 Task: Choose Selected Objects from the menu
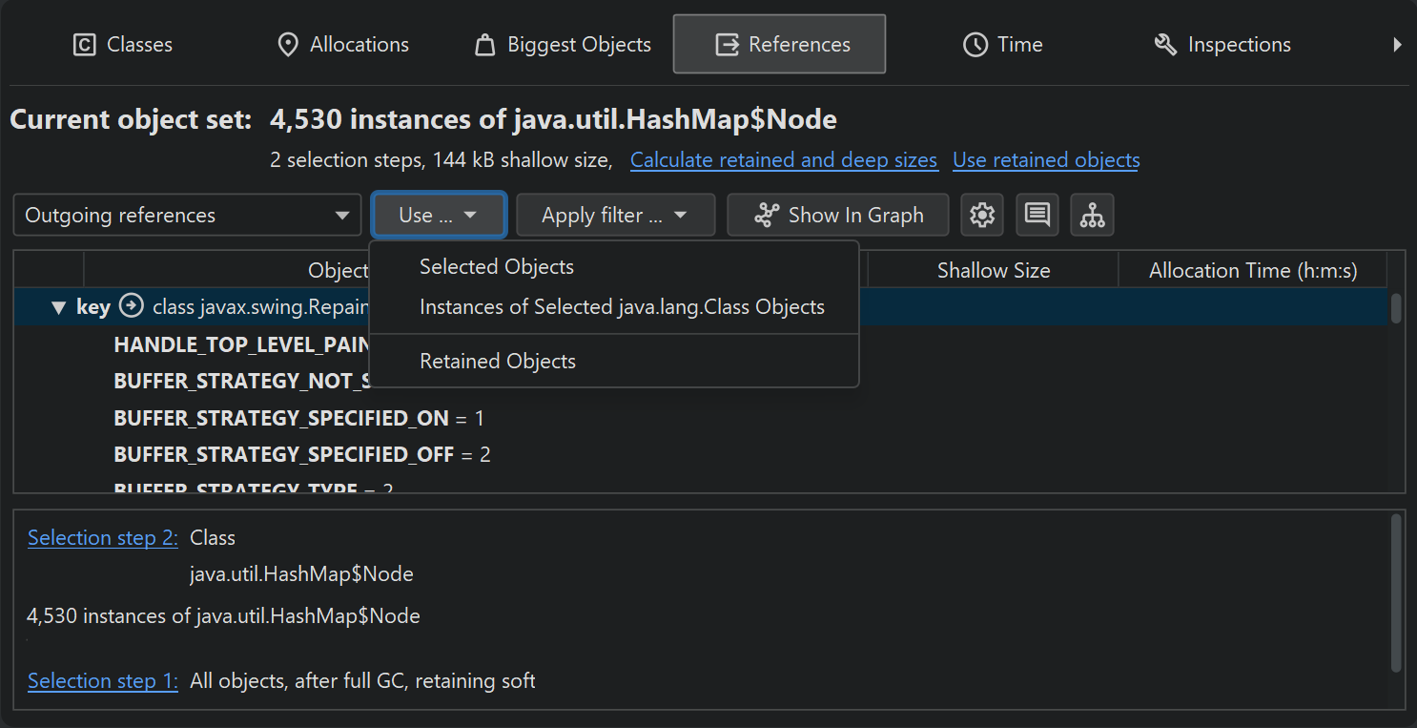point(496,267)
